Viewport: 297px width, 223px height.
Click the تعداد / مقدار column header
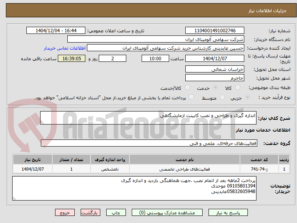pyautogui.click(x=72, y=160)
